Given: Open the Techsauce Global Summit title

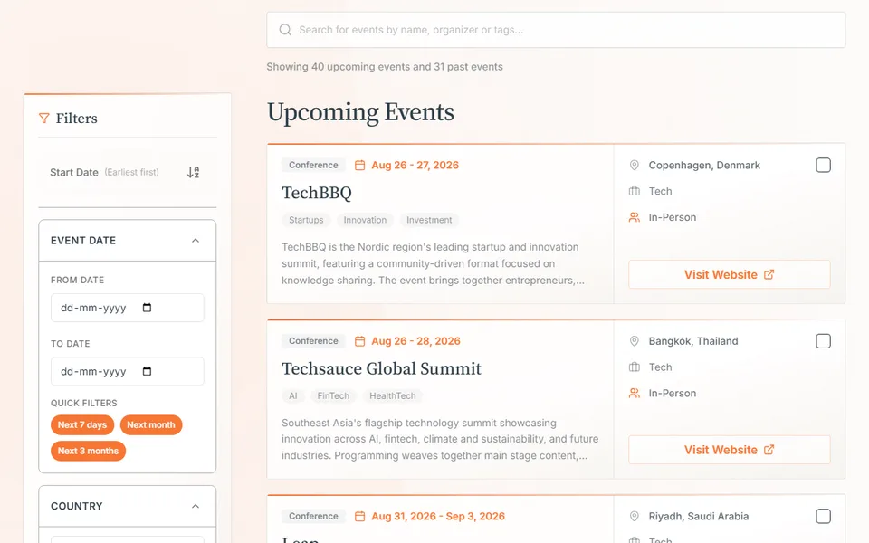Looking at the screenshot, I should click(x=381, y=368).
